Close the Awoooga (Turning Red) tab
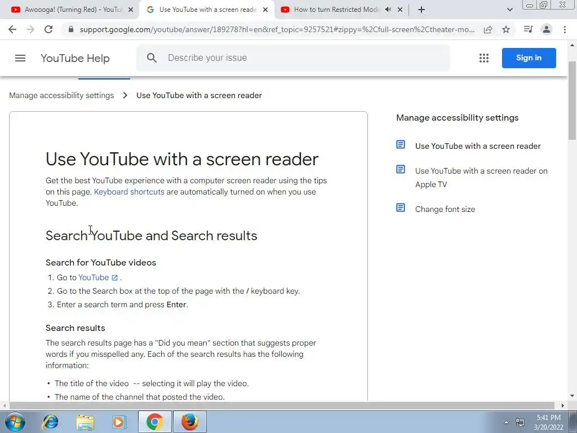Screen dimensions: 577x433 pyautogui.click(x=131, y=10)
